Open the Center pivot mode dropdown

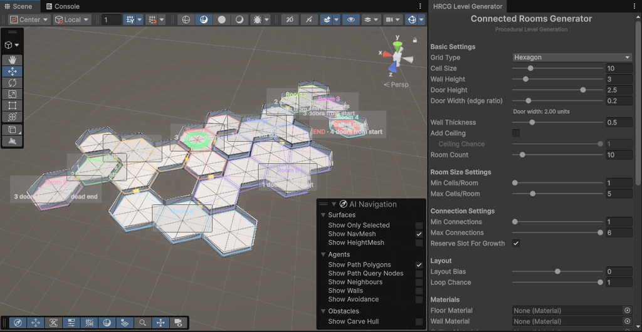[29, 19]
